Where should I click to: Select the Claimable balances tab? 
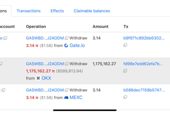coord(92,11)
